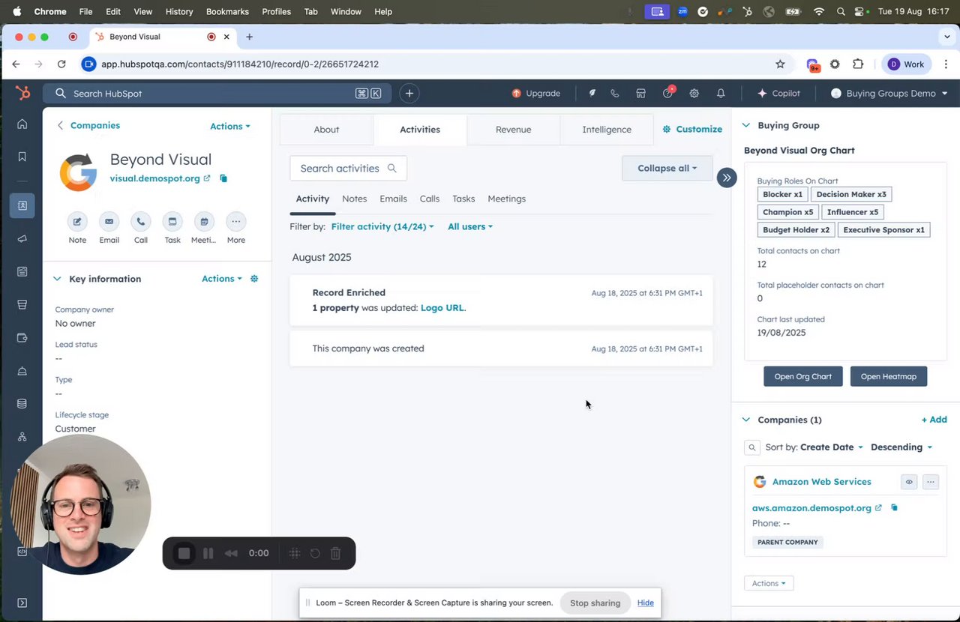This screenshot has height=622, width=960.
Task: Click search icon in Companies card
Action: pyautogui.click(x=751, y=447)
